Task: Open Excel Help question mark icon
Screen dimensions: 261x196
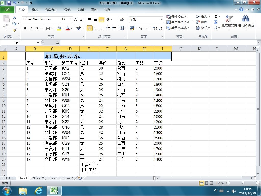Action: tap(241, 9)
